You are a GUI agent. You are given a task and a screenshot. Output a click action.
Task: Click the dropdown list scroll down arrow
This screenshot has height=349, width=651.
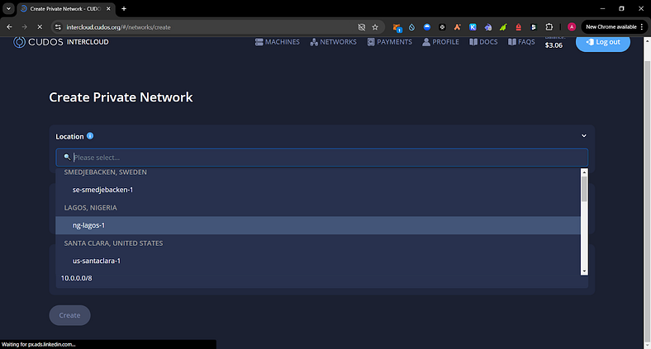[x=584, y=271]
